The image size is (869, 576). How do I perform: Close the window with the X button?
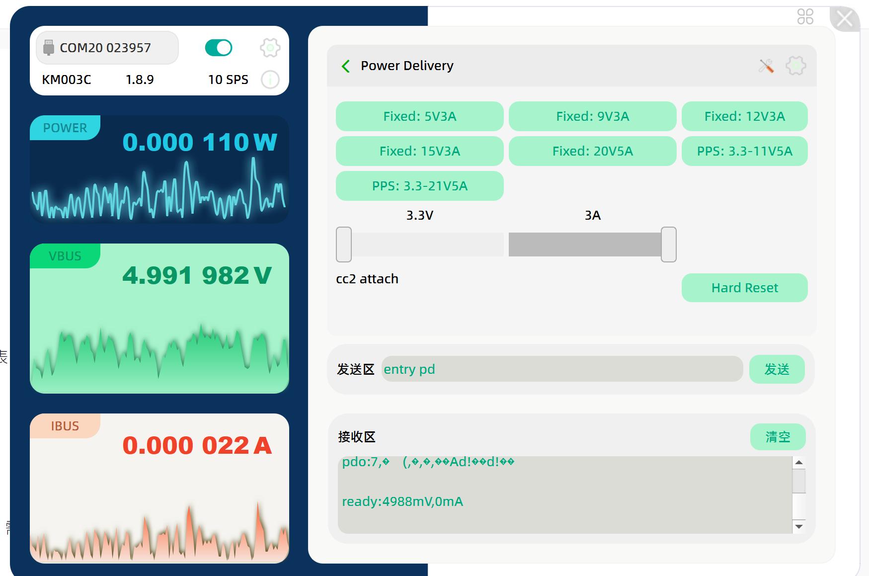[x=844, y=19]
